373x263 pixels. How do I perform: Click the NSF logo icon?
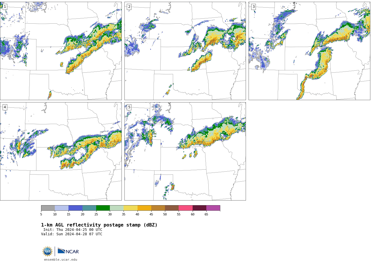tap(47, 251)
